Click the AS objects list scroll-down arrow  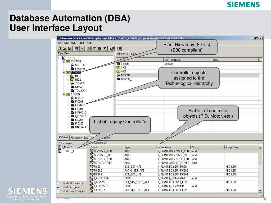pyautogui.click(x=260, y=191)
